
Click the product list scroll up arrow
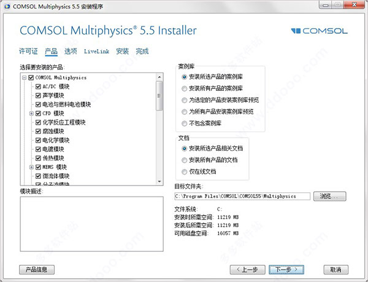pos(159,77)
